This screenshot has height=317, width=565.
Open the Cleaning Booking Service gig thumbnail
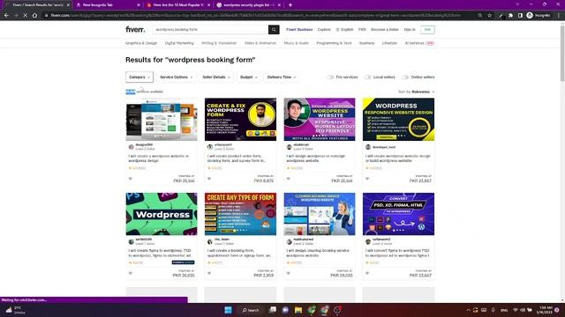(320, 214)
